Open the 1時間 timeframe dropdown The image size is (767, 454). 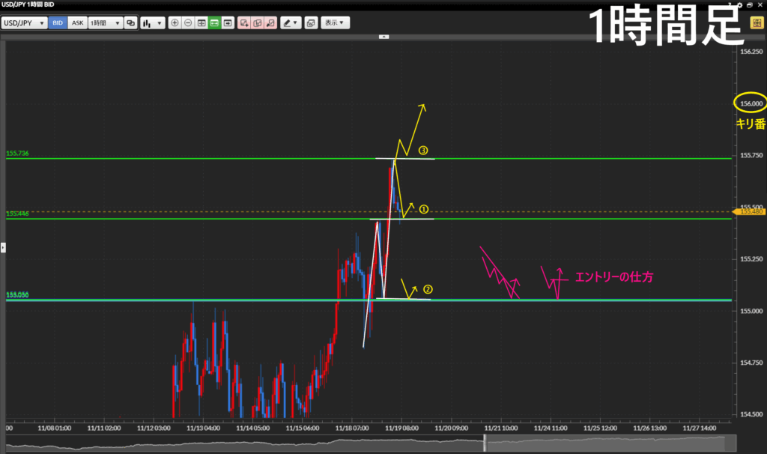coord(105,22)
